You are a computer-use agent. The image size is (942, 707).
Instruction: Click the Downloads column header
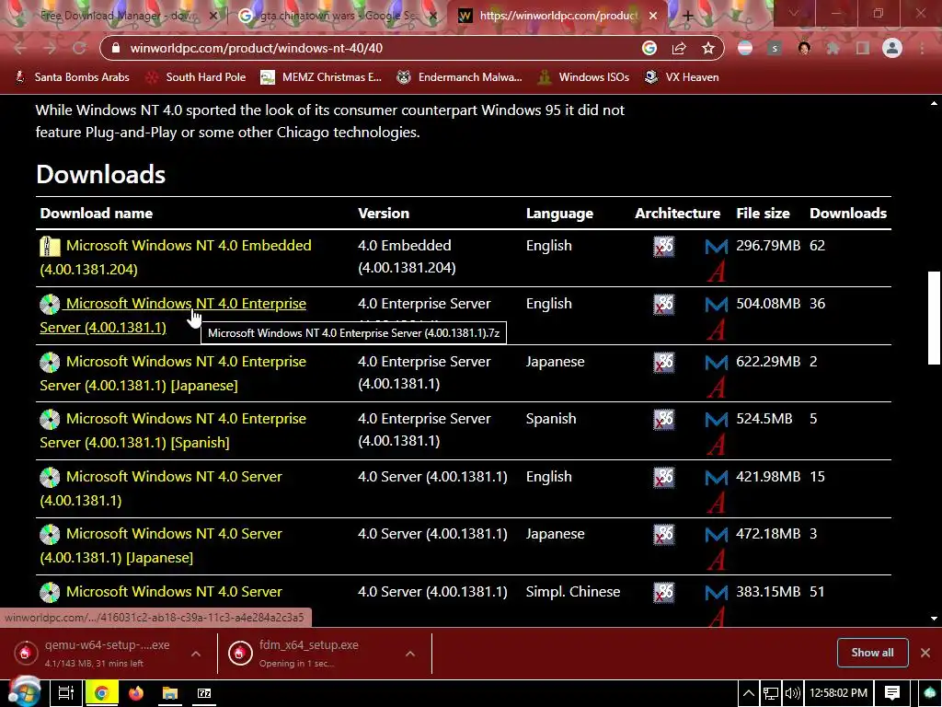(847, 214)
